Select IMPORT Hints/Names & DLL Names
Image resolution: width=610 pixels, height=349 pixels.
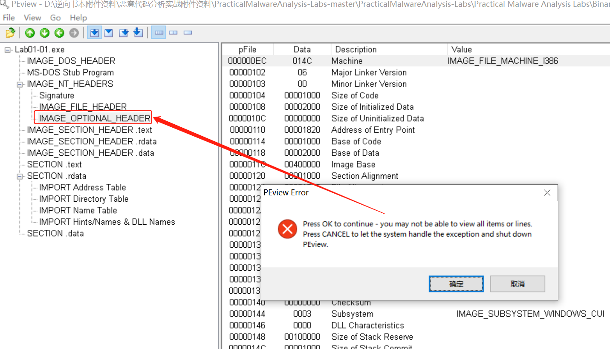(x=107, y=222)
